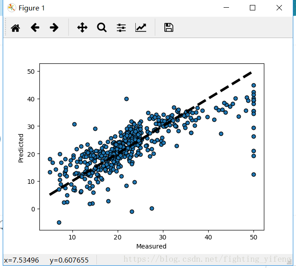Maximize the Figure 1 window
This screenshot has width=296, height=268.
(253, 8)
